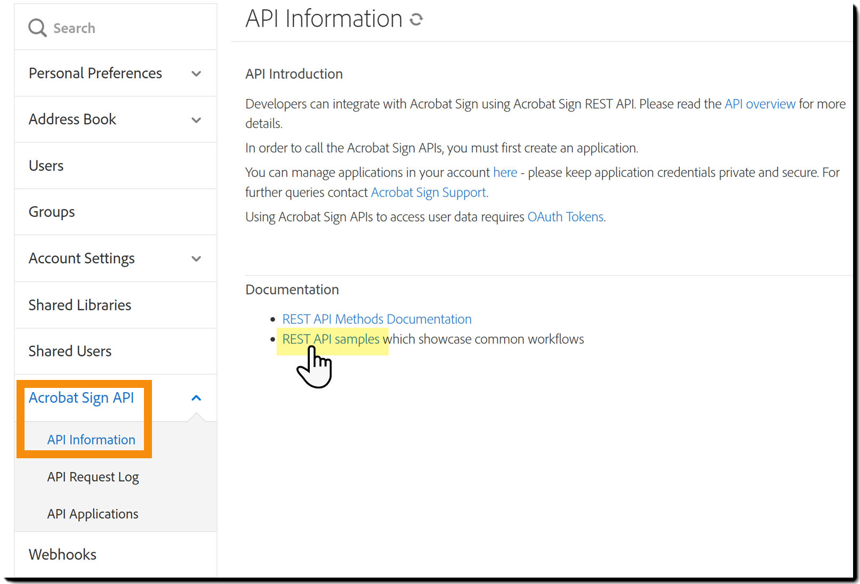
Task: Open the API overview link
Action: (759, 104)
